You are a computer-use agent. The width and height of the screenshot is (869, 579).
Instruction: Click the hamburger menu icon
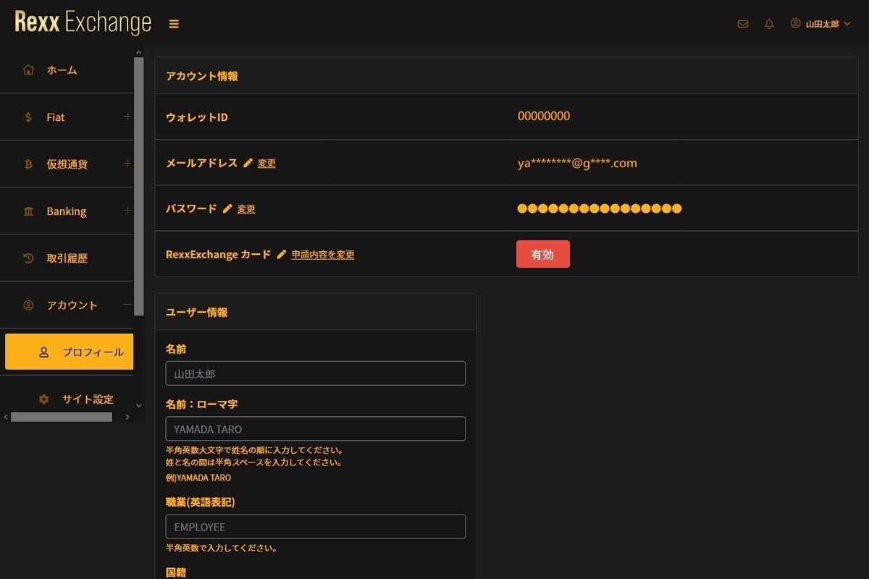(174, 23)
